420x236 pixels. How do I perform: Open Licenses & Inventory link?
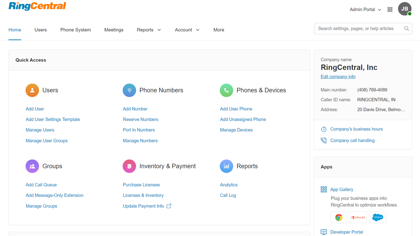coord(143,195)
